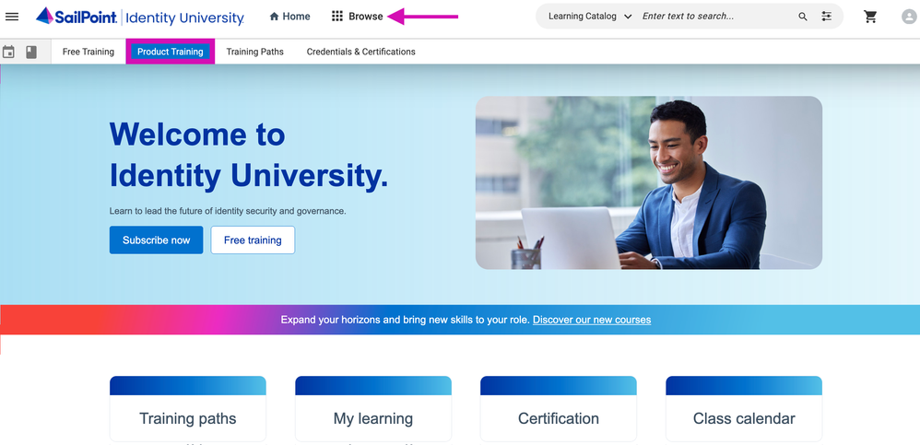Click the Free training button
Screen dimensions: 920x445
tap(253, 240)
